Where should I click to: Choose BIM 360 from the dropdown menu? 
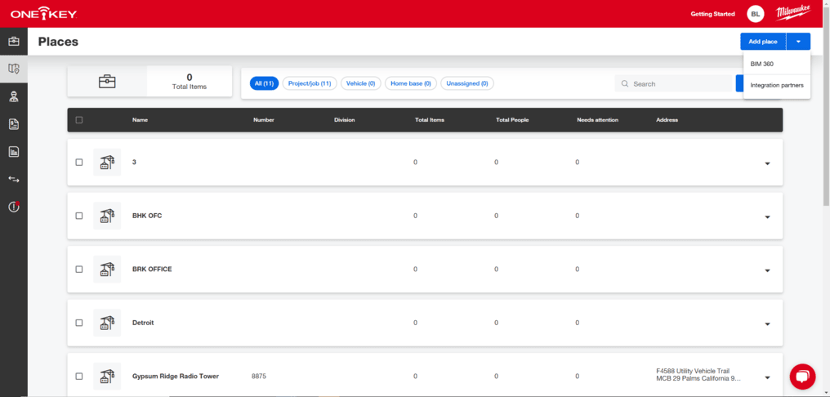point(762,64)
